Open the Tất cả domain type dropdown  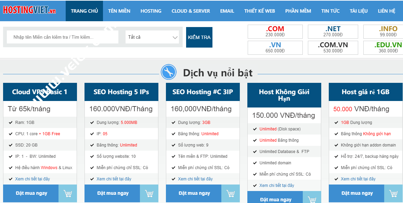tap(152, 37)
